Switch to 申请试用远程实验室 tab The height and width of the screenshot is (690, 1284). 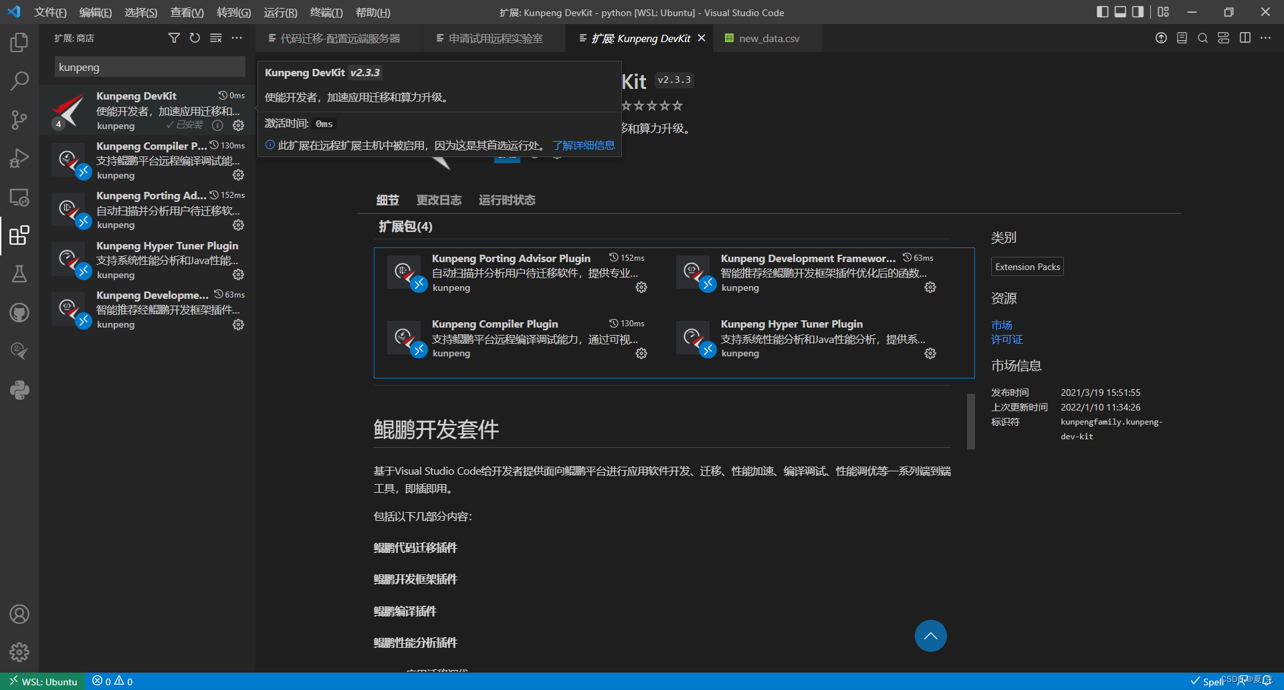[x=495, y=38]
